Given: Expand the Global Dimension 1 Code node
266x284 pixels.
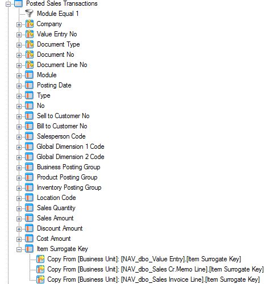Looking at the screenshot, I should [x=19, y=147].
